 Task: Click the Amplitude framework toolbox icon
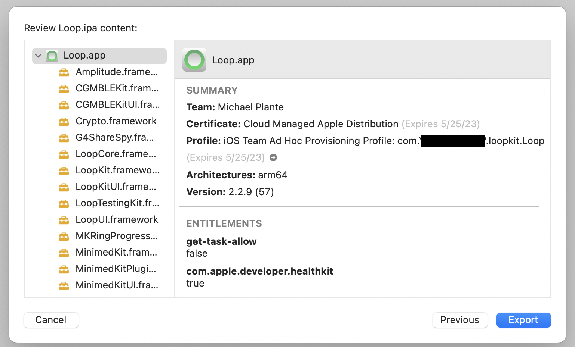(64, 72)
